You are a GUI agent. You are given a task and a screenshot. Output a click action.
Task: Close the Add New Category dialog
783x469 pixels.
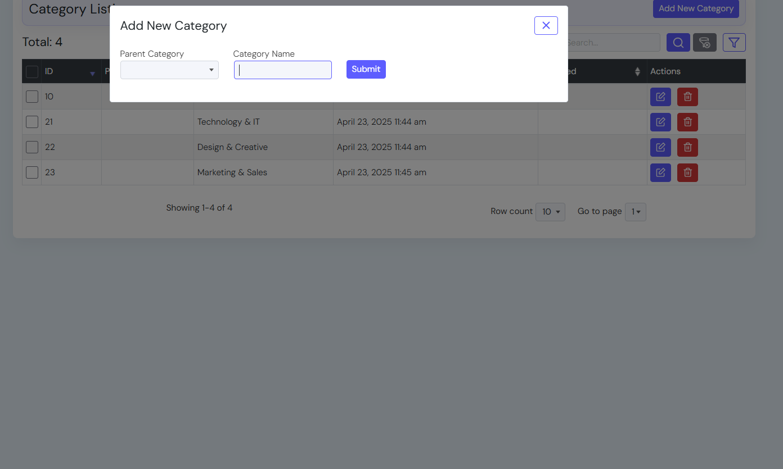(546, 25)
